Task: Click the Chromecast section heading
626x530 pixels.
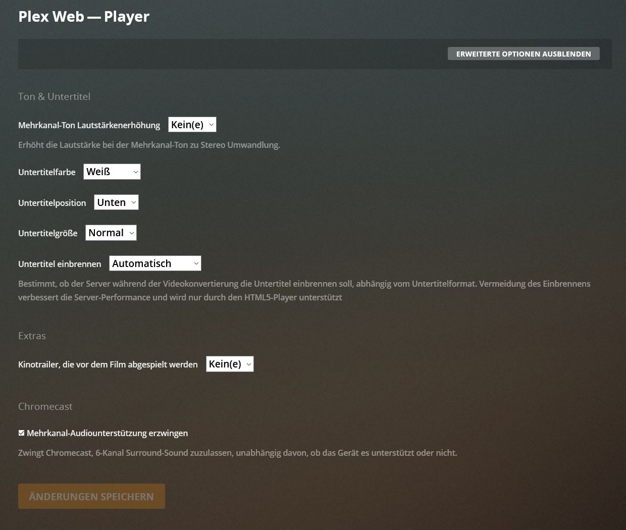Action: (x=45, y=406)
